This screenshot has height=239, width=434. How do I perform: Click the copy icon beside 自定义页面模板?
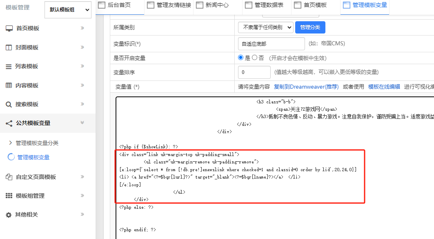pyautogui.click(x=9, y=177)
